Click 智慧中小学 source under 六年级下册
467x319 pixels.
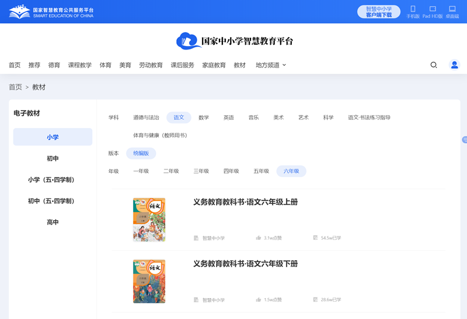214,300
